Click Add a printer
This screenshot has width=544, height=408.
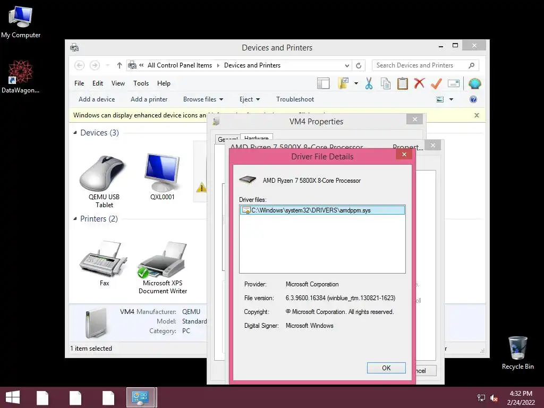[x=149, y=99]
